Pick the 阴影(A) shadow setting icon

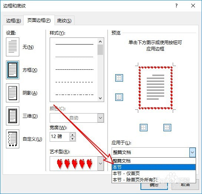click(13, 93)
